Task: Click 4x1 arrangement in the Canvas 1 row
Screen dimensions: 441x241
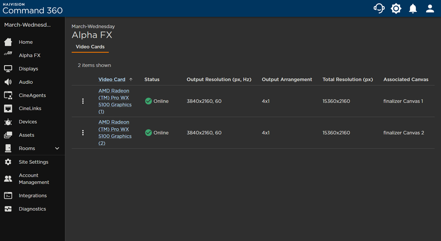Action: [x=265, y=101]
